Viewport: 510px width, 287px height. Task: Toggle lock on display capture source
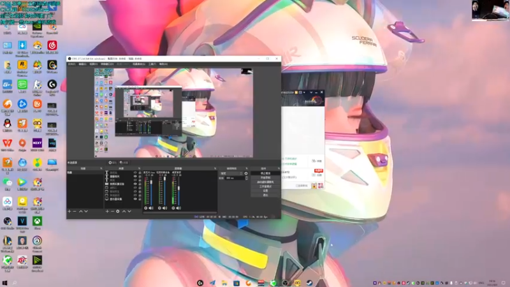point(140,199)
